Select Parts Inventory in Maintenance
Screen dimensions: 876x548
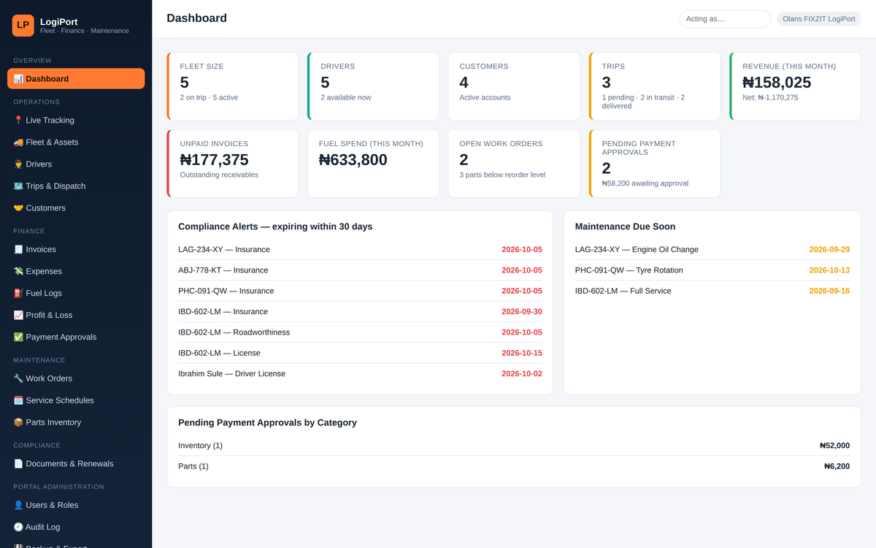pyautogui.click(x=76, y=422)
